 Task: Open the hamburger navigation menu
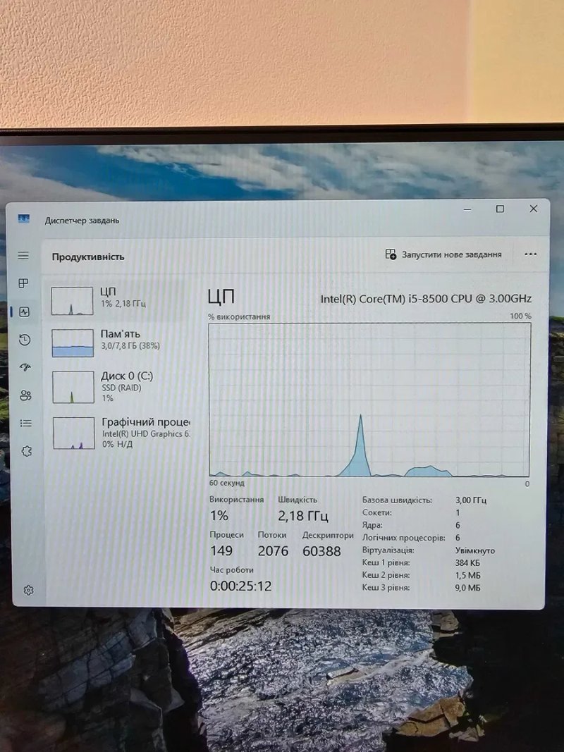[23, 256]
